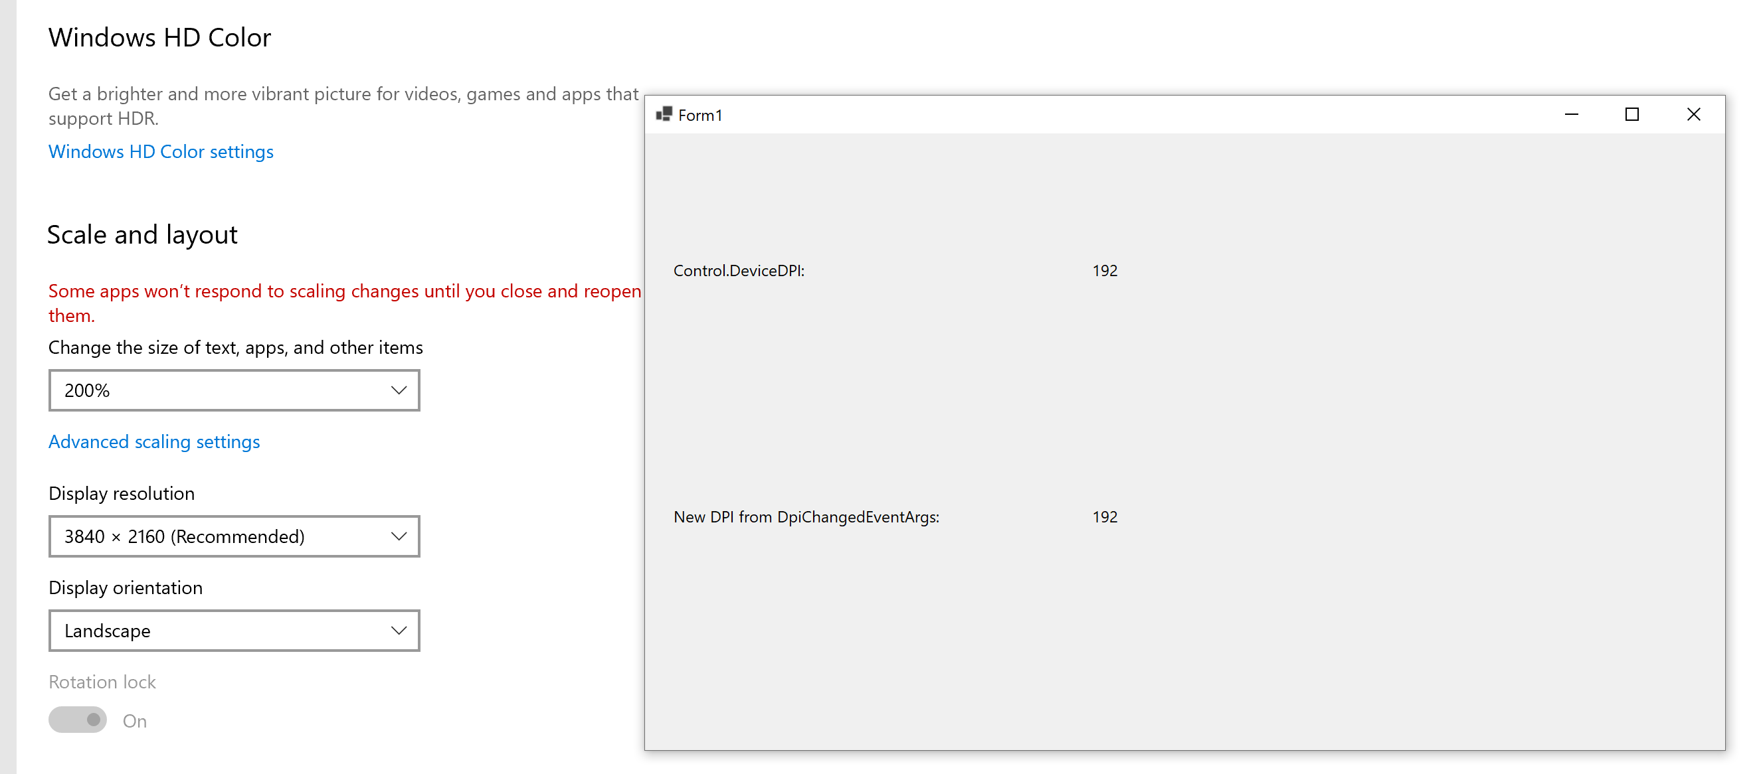
Task: Toggle the Rotation lock switch
Action: point(78,720)
